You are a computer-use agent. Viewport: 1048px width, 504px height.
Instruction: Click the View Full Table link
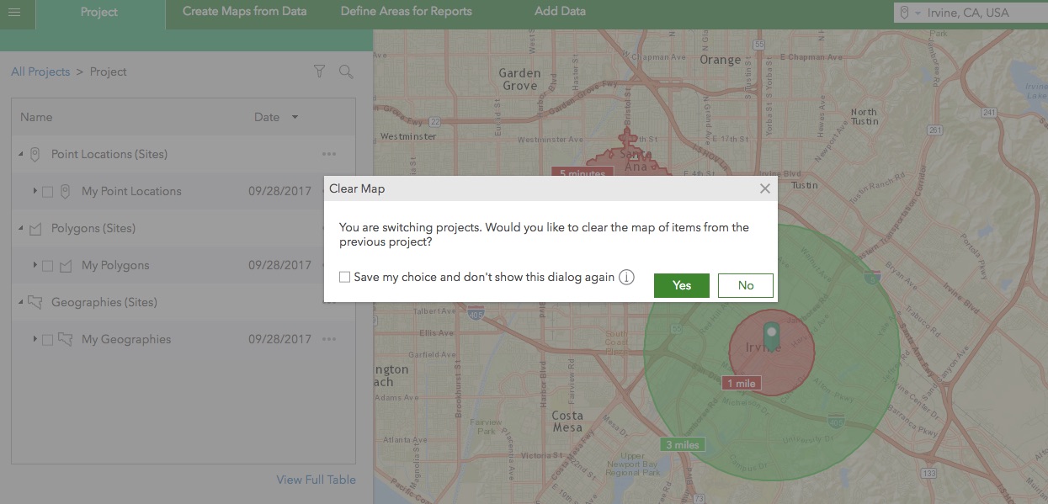317,480
